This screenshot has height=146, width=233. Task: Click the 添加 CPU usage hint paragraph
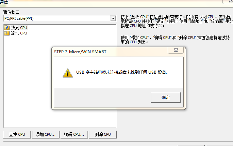[175, 40]
